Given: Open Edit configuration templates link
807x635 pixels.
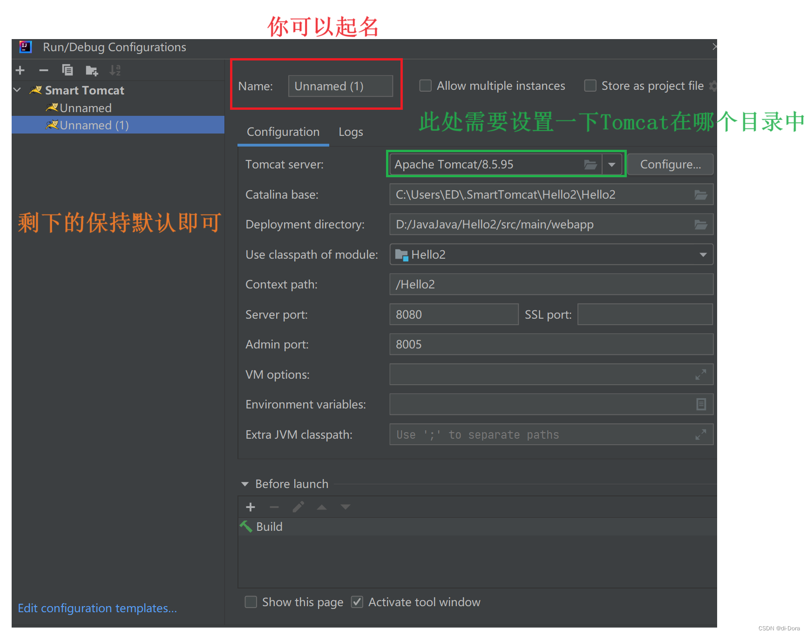Looking at the screenshot, I should tap(97, 608).
